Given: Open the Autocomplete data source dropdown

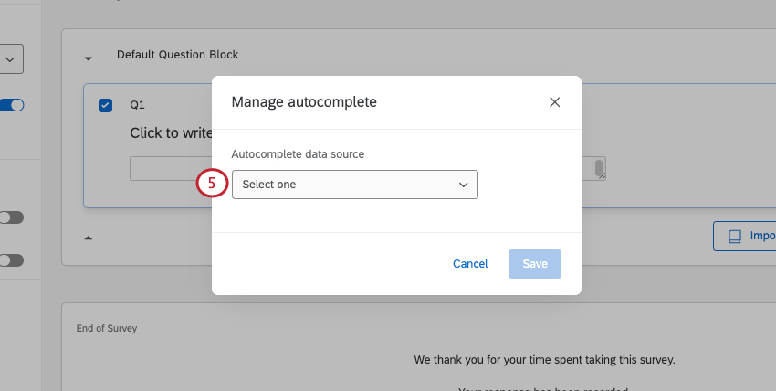Looking at the screenshot, I should click(x=354, y=185).
